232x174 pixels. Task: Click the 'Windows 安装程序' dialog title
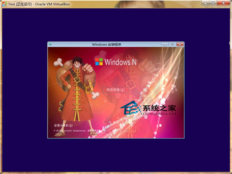pos(107,44)
